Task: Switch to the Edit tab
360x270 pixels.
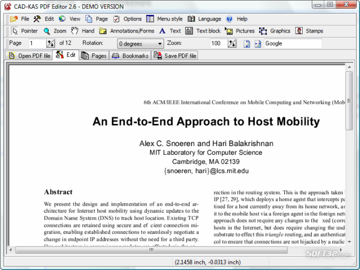Action: 66,55
